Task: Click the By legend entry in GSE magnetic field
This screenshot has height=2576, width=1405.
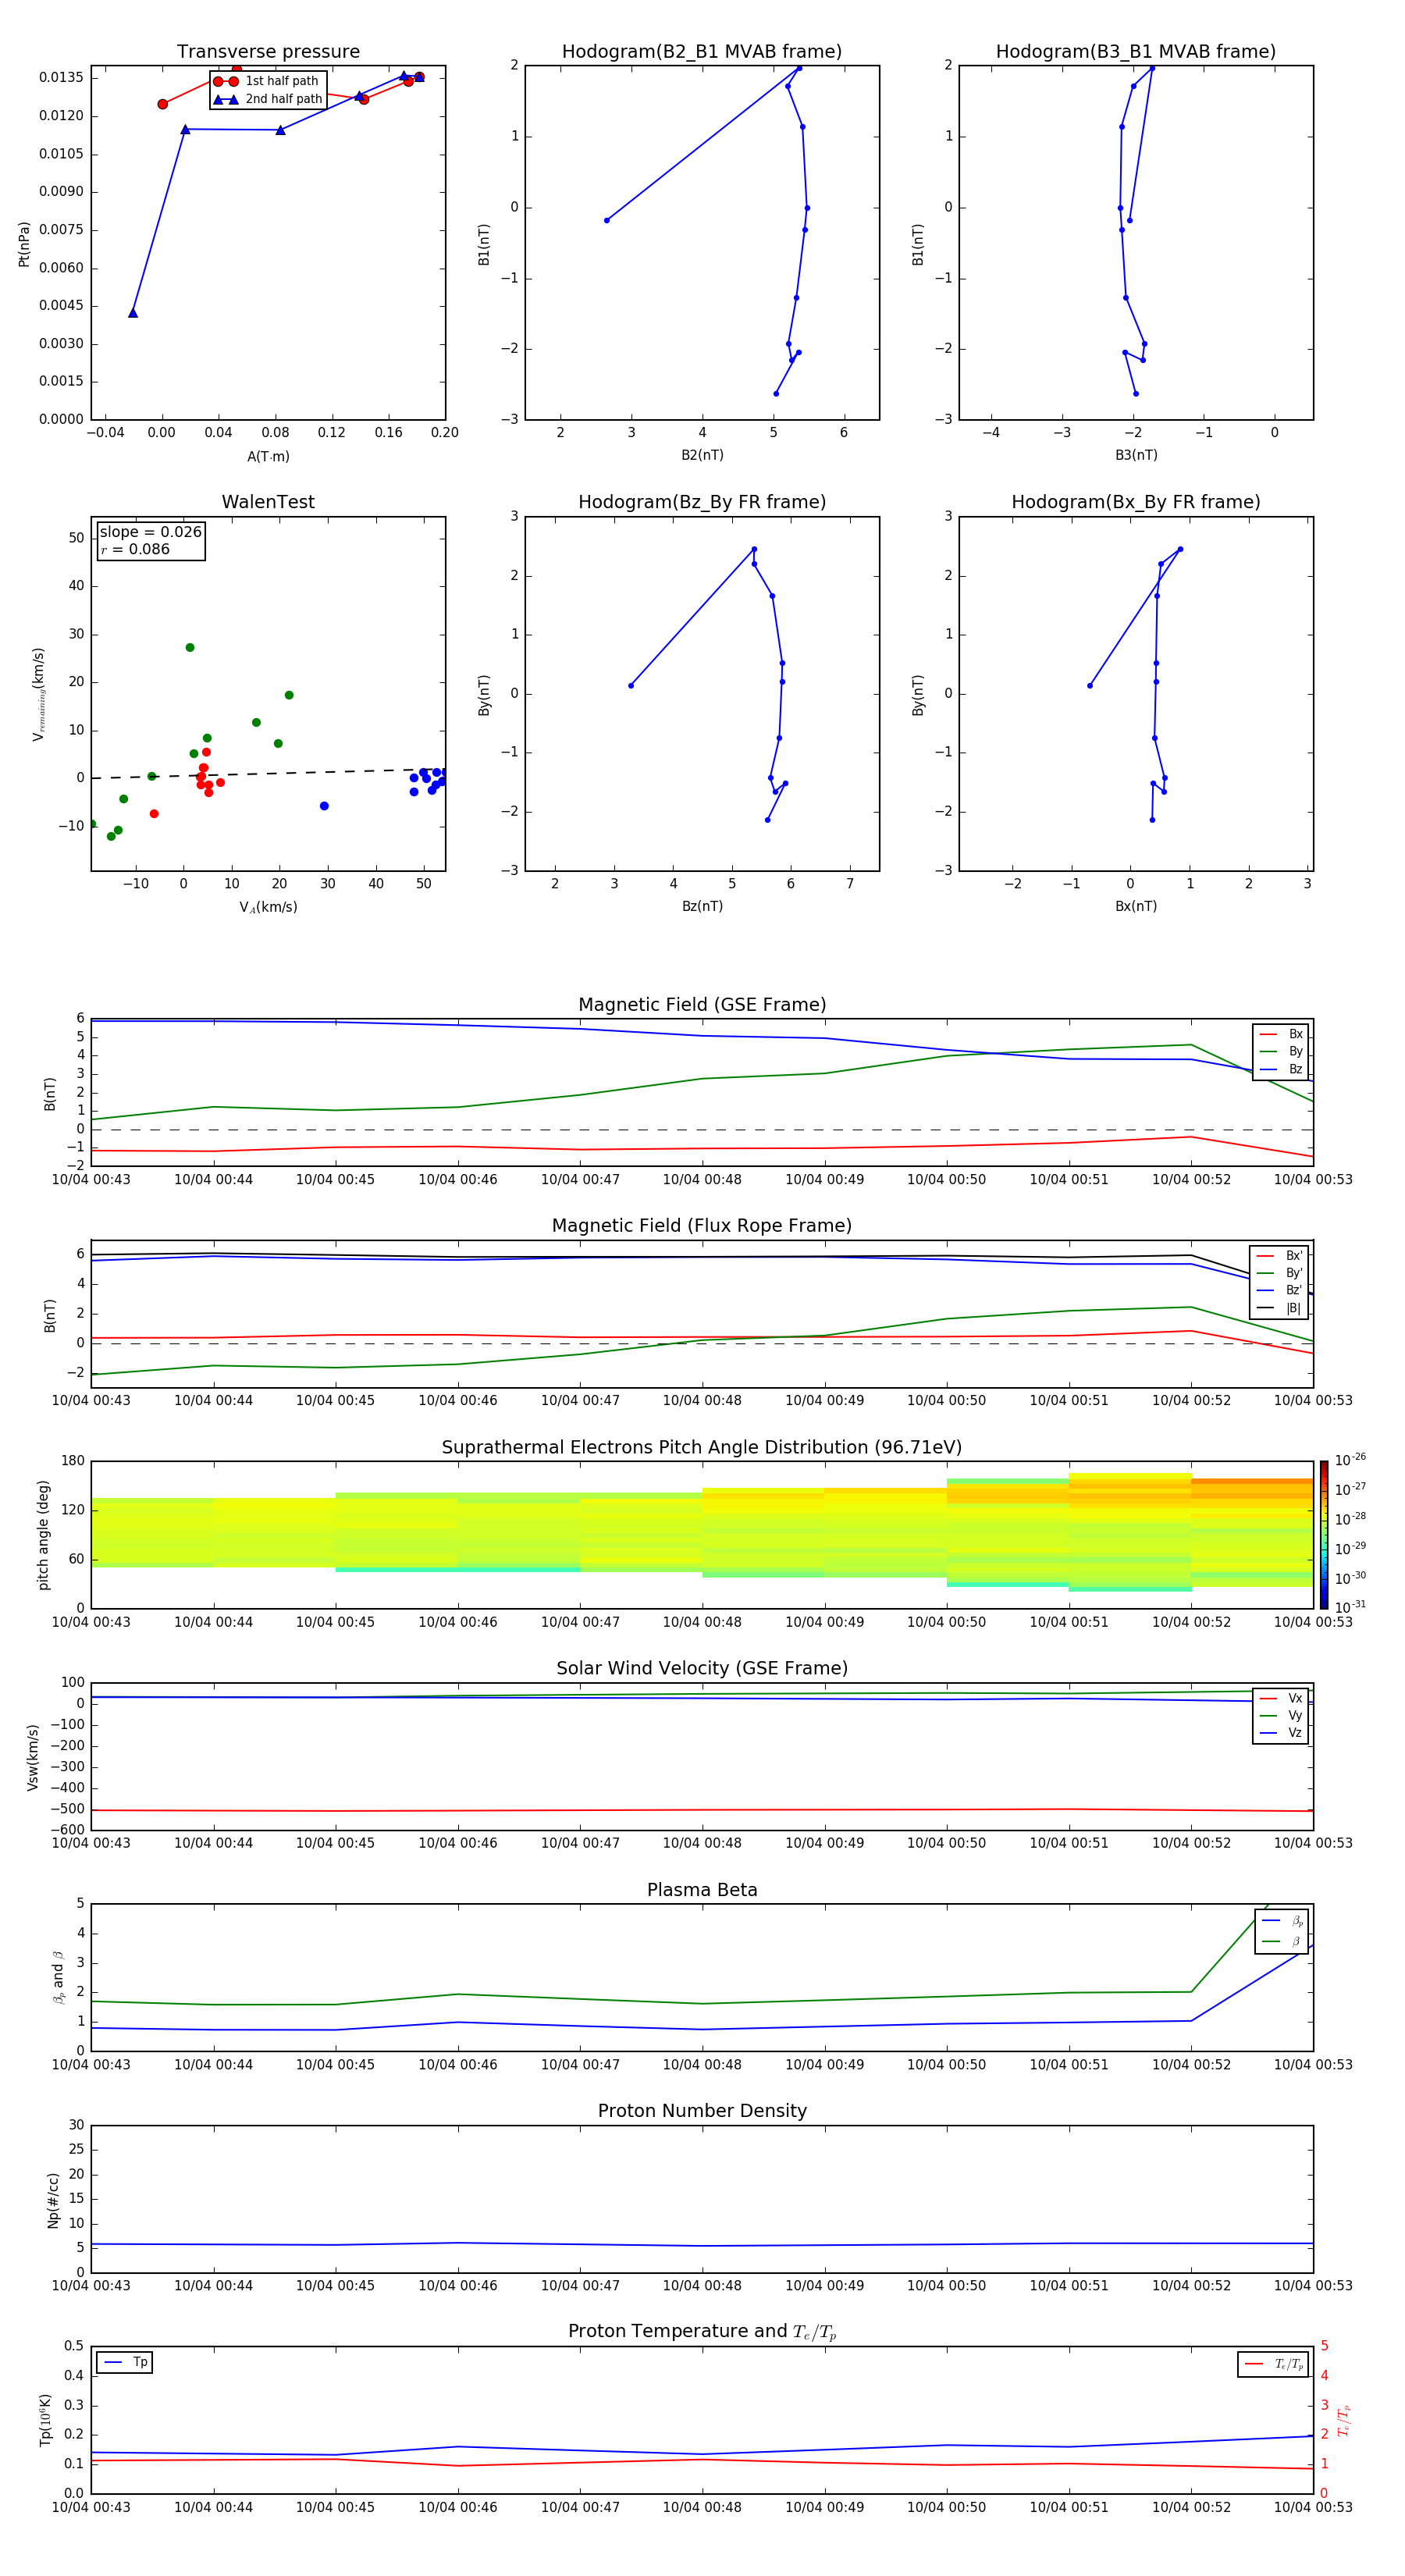Action: tap(1281, 1051)
